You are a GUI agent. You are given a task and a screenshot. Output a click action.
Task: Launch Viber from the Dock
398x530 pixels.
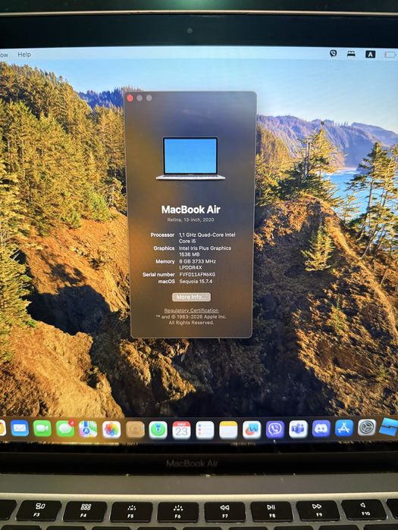click(x=275, y=429)
